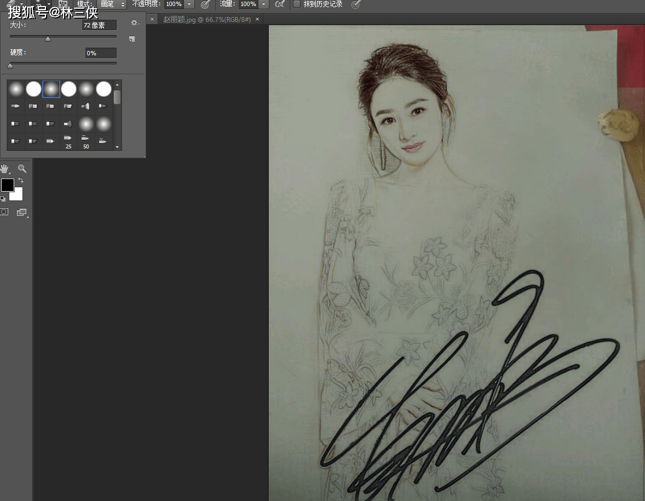Check the 抹到历史记录 checkbox
This screenshot has width=645, height=501.
[297, 4]
